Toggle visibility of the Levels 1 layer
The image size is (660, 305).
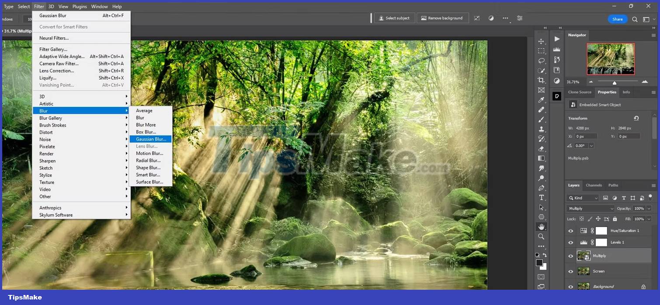[570, 242]
